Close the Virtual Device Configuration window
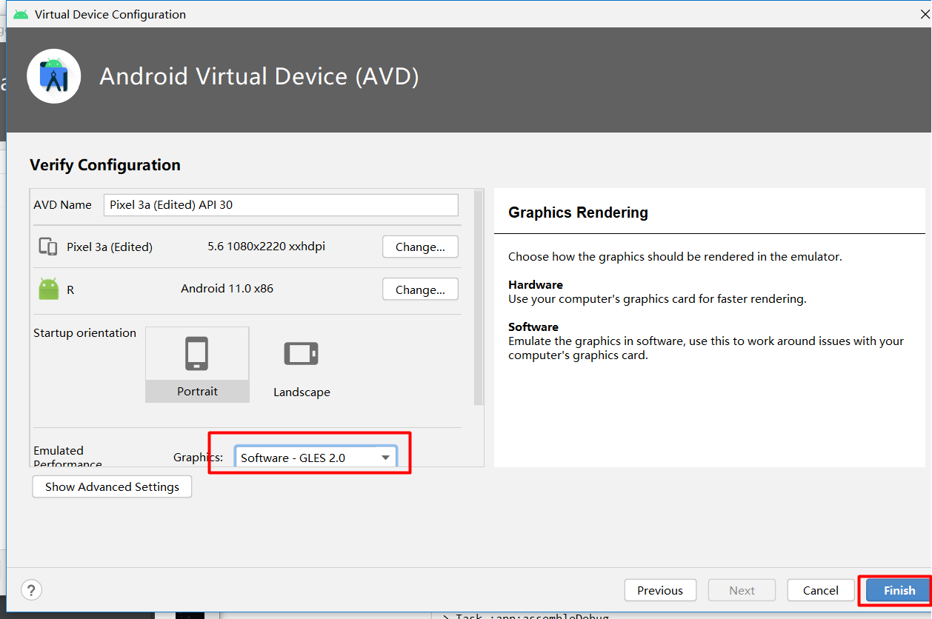This screenshot has width=932, height=619. (x=923, y=14)
